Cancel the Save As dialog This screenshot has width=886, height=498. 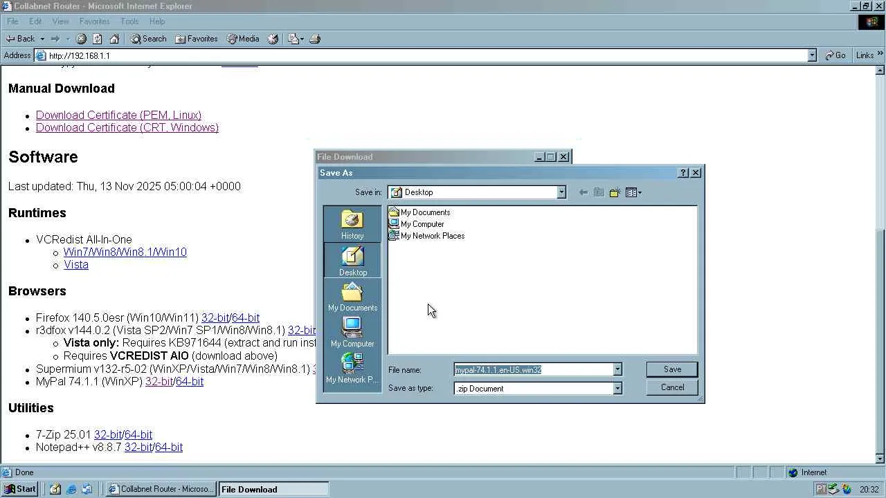click(x=672, y=387)
